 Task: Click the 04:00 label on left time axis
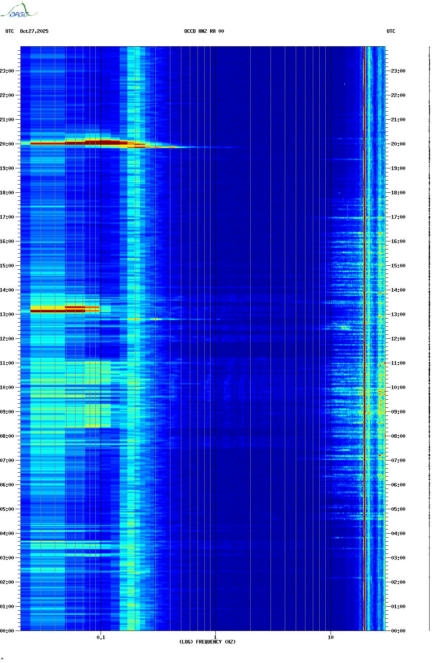coord(7,534)
